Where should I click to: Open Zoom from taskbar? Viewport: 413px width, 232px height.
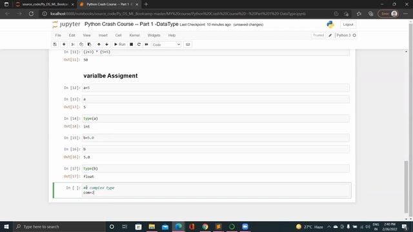(245, 226)
